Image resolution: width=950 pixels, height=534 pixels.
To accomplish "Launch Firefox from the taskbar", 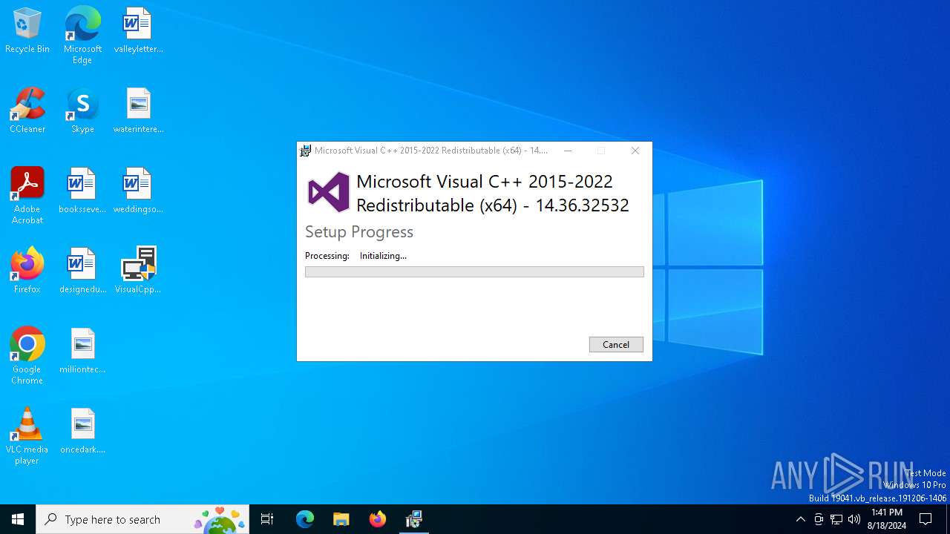I will click(377, 519).
